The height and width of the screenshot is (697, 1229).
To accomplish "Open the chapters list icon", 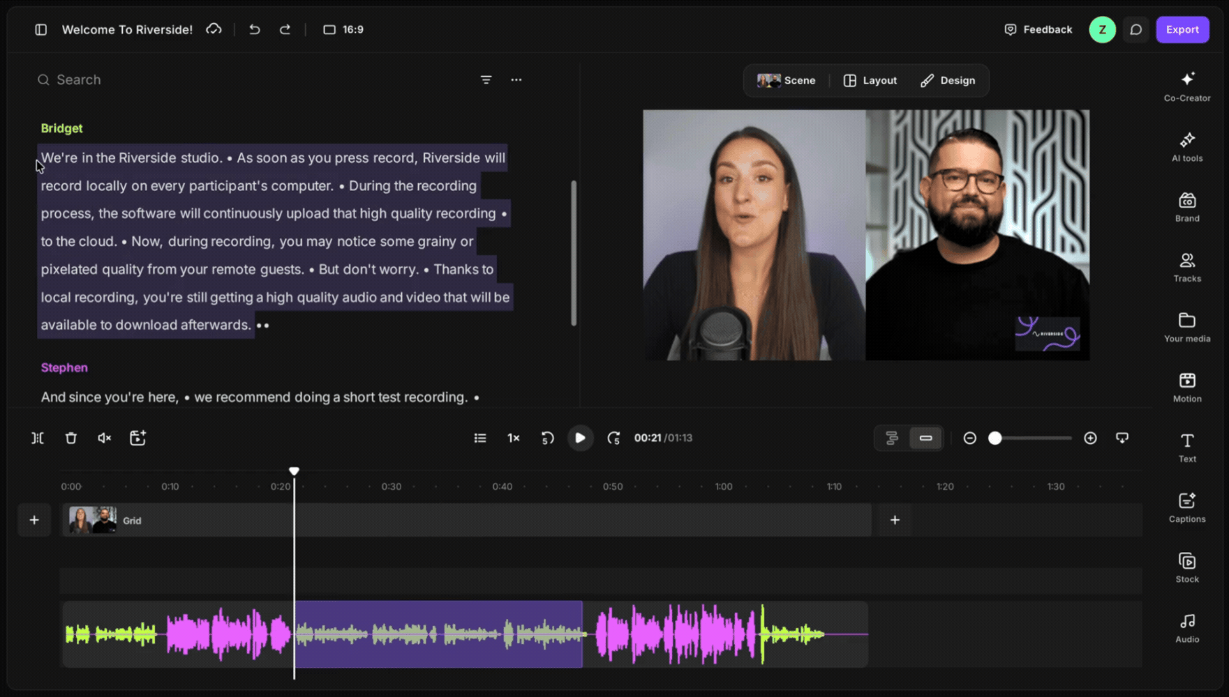I will [x=480, y=438].
